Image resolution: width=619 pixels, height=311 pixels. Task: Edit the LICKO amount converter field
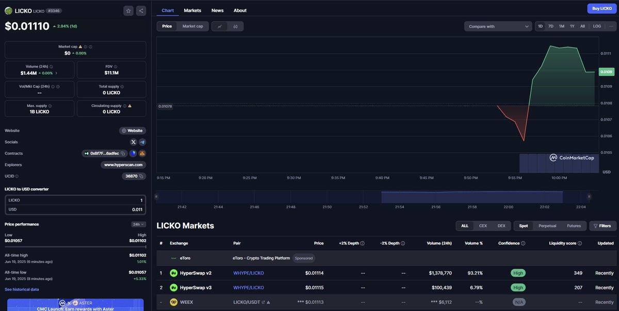click(75, 200)
